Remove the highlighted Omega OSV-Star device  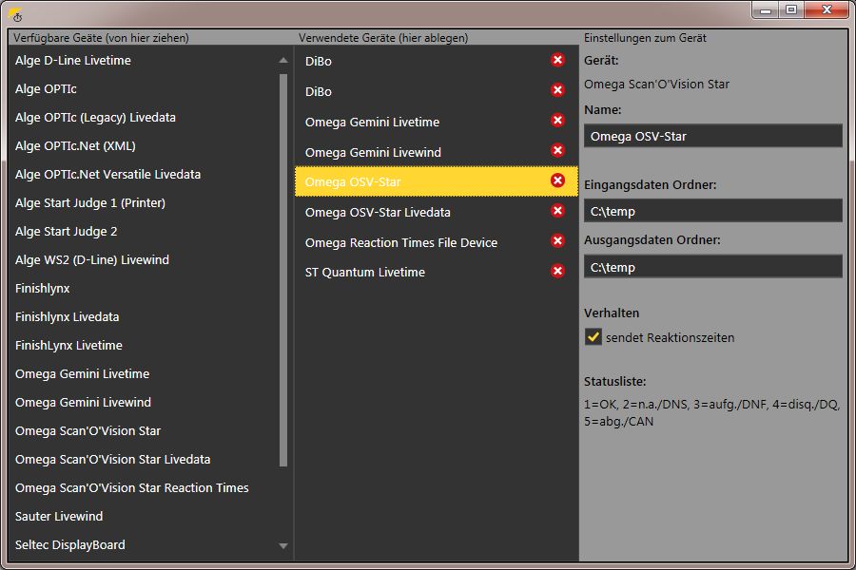point(557,180)
